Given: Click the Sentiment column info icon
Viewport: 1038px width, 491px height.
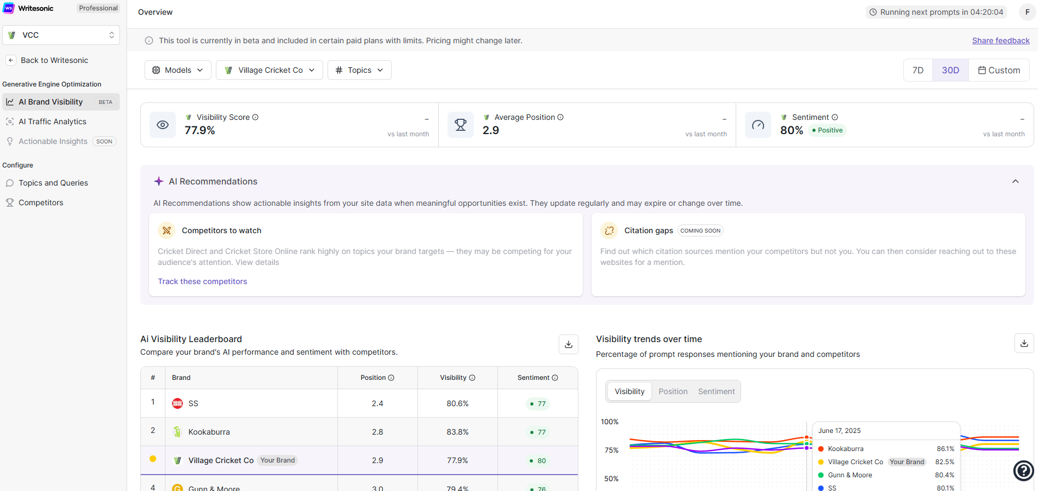Looking at the screenshot, I should [x=555, y=378].
